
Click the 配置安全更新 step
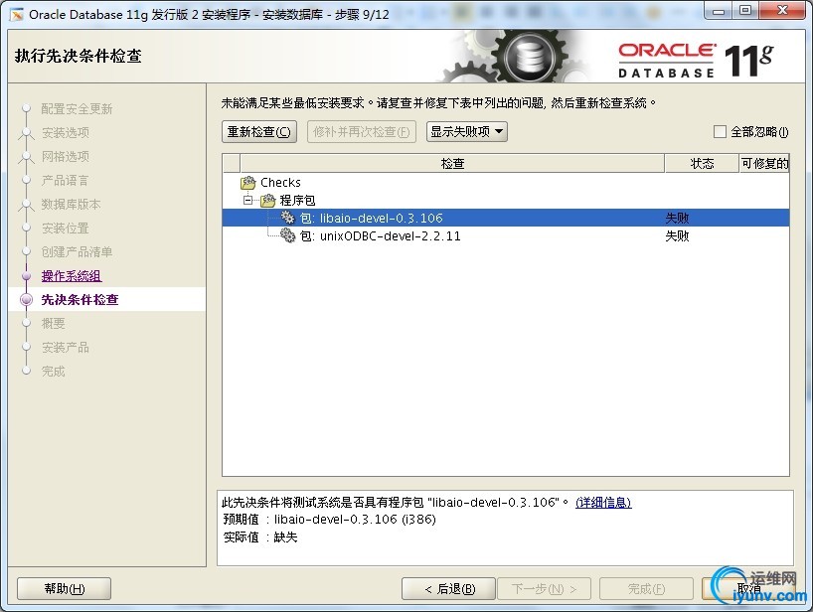[x=77, y=109]
